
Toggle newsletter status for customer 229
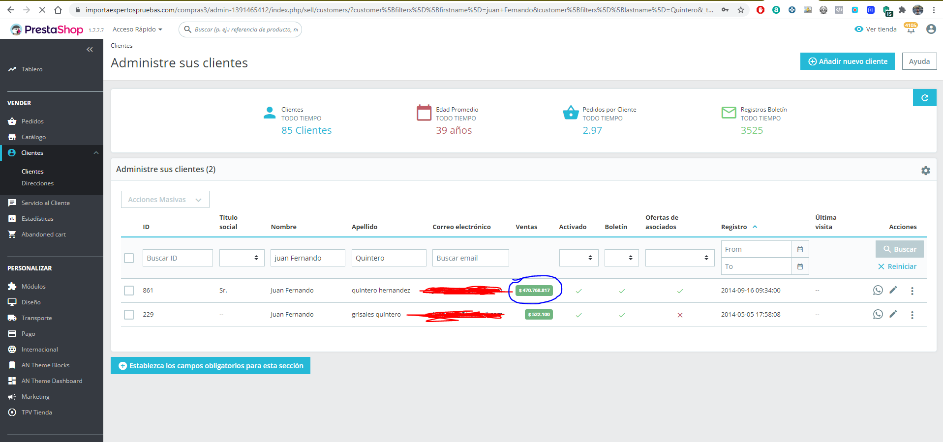click(x=622, y=315)
